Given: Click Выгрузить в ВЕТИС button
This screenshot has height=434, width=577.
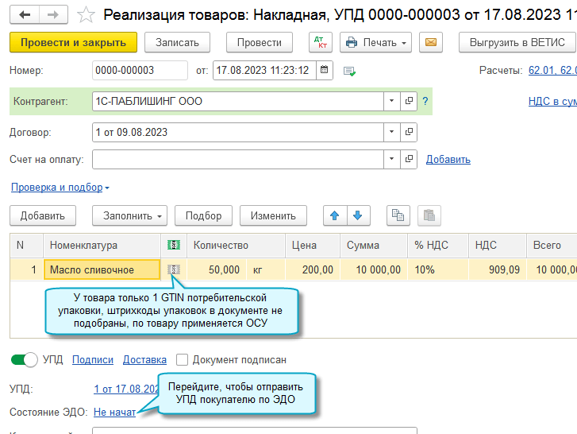Looking at the screenshot, I should coord(516,42).
